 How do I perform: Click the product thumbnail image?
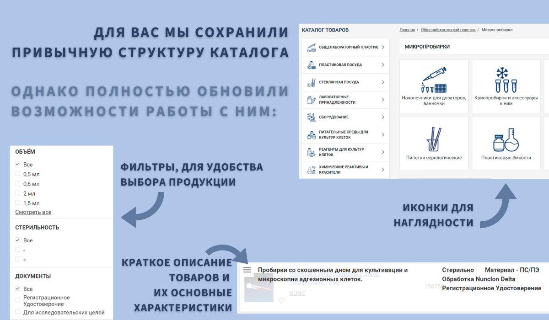[256, 289]
